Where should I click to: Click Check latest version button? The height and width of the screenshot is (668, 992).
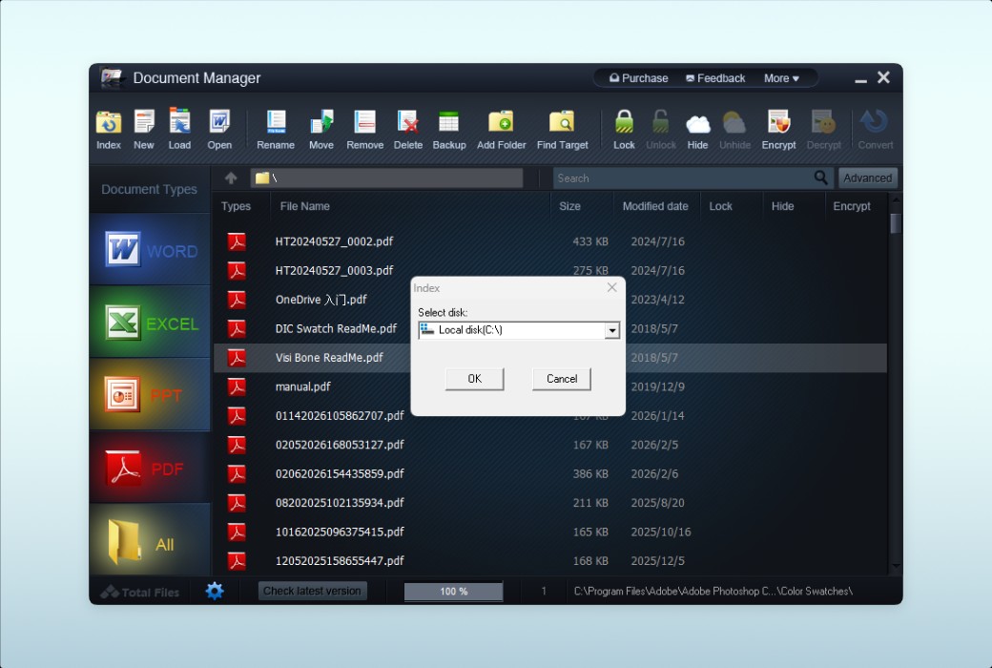click(x=312, y=591)
